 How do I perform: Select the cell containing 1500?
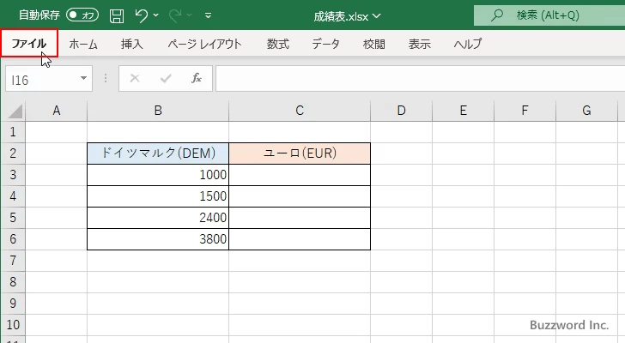point(158,196)
